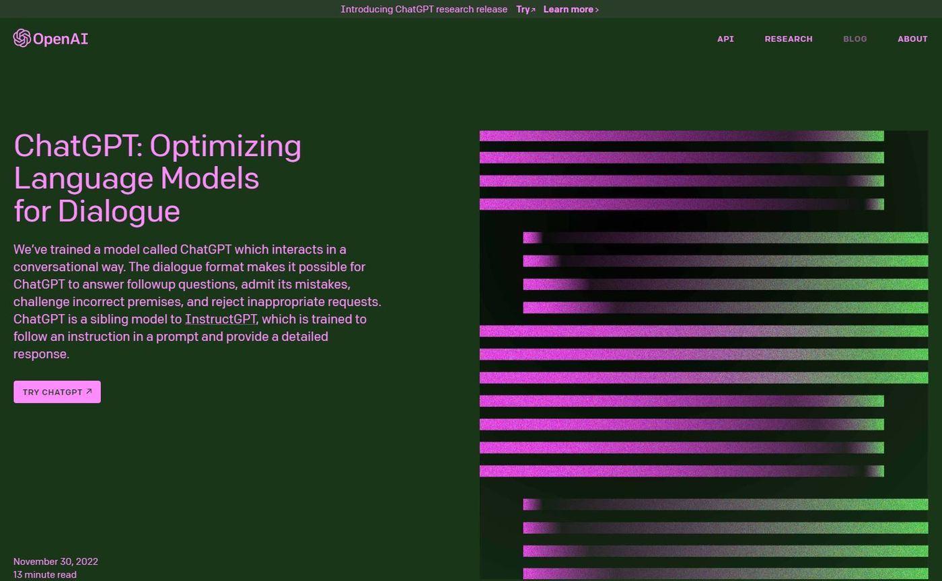Click the intro paragraph about ChatGPT
The image size is (942, 581).
[x=196, y=301]
